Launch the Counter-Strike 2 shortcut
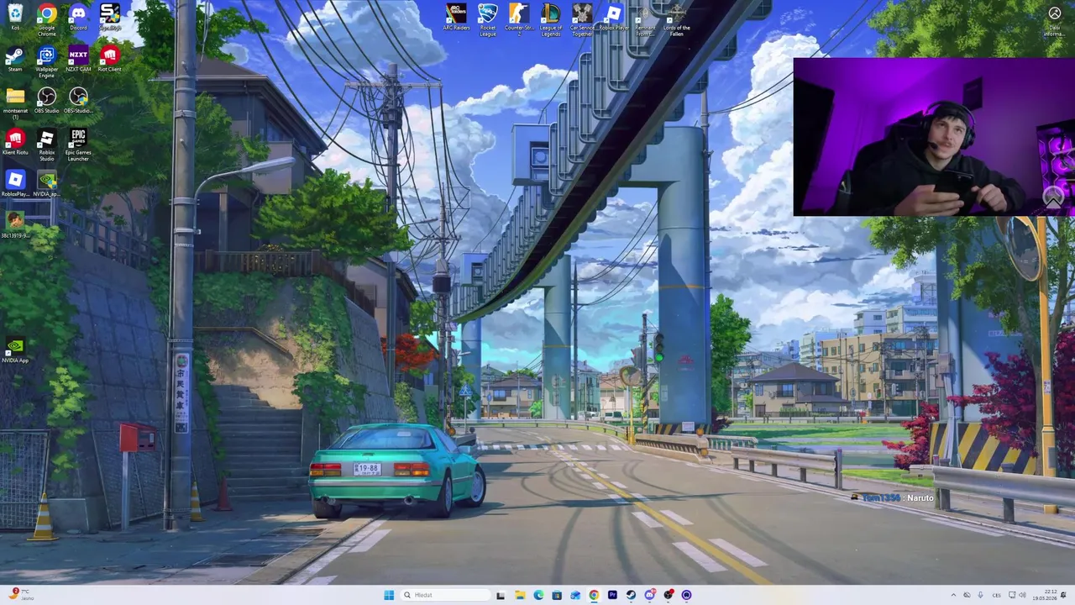1075x605 pixels. pos(519,19)
